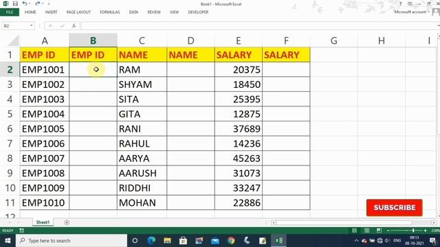The width and height of the screenshot is (440, 247).
Task: Save the workbook via Quick Access icon
Action: pyautogui.click(x=15, y=3)
